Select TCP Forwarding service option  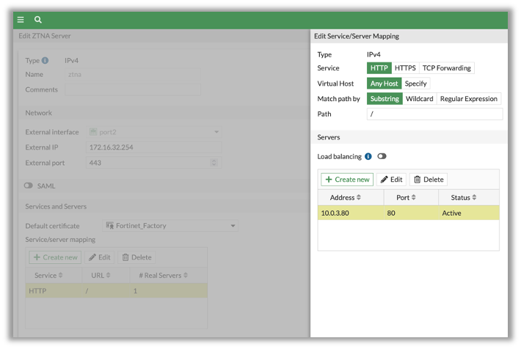[x=447, y=68]
